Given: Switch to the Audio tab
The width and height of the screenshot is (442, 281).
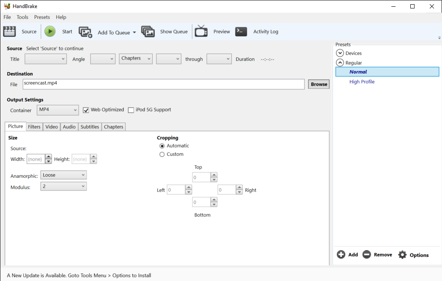Looking at the screenshot, I should coord(69,127).
